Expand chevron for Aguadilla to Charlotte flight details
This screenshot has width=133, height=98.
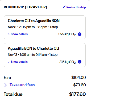point(9,62)
